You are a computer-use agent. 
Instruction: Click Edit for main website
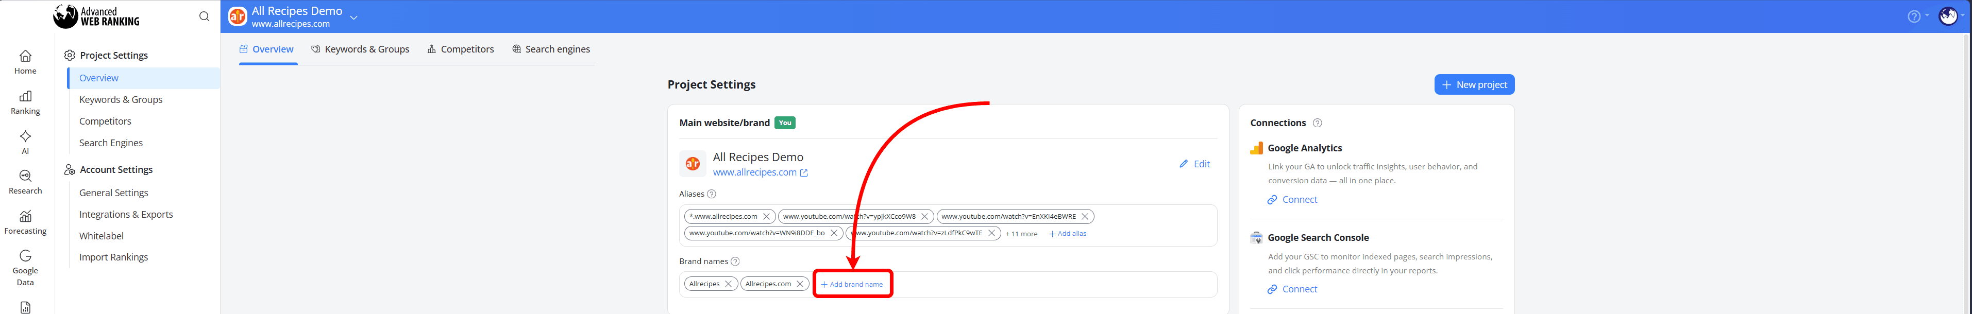pyautogui.click(x=1194, y=164)
